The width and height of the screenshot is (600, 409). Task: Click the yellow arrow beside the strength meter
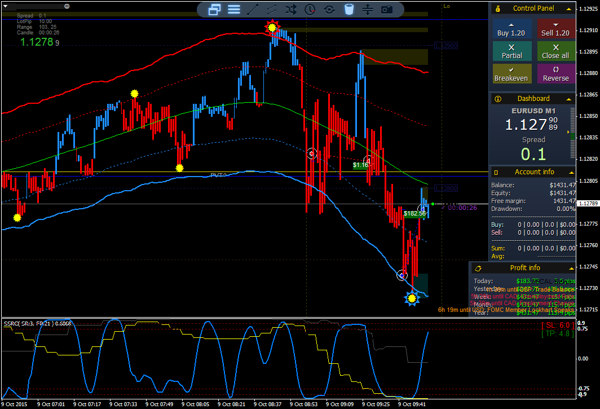[x=568, y=132]
